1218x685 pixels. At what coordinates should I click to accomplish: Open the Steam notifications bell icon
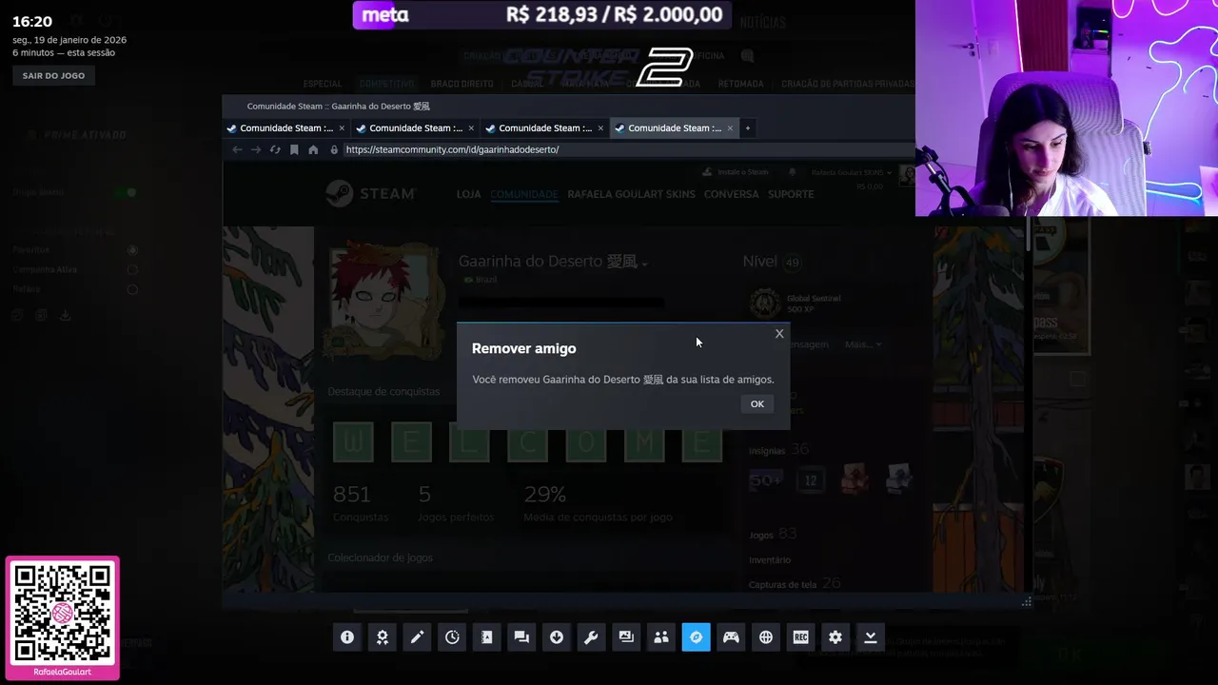pyautogui.click(x=792, y=172)
